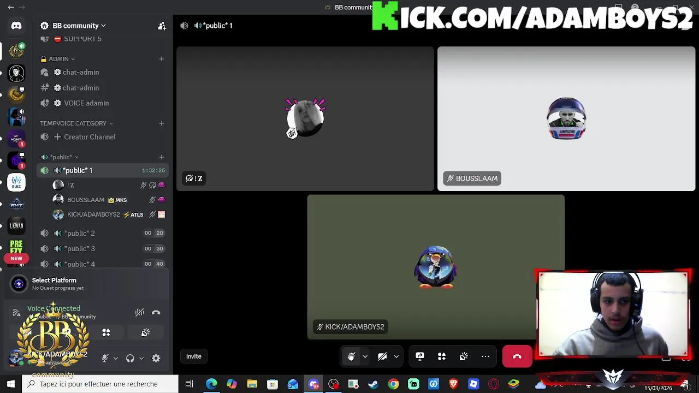
Task: Open the LKWAN server icon
Action: 16,225
